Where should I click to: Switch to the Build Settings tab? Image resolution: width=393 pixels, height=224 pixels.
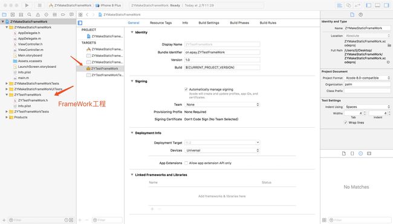pos(209,23)
